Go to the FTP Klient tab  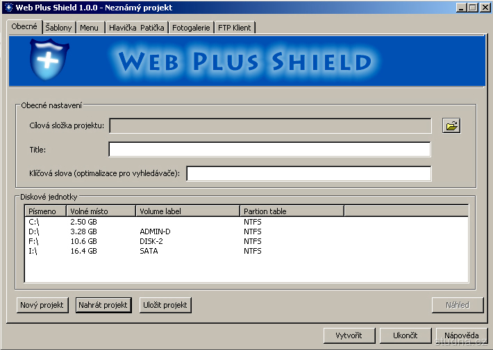click(x=235, y=28)
